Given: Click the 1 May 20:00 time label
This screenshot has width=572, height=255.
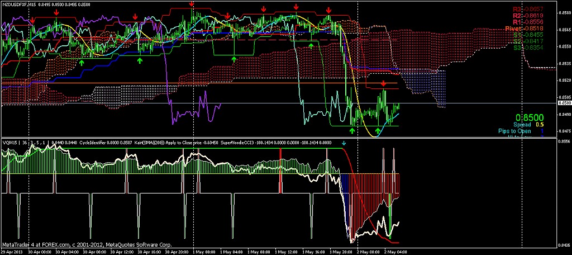Looking at the screenshot, I should point(341,252).
